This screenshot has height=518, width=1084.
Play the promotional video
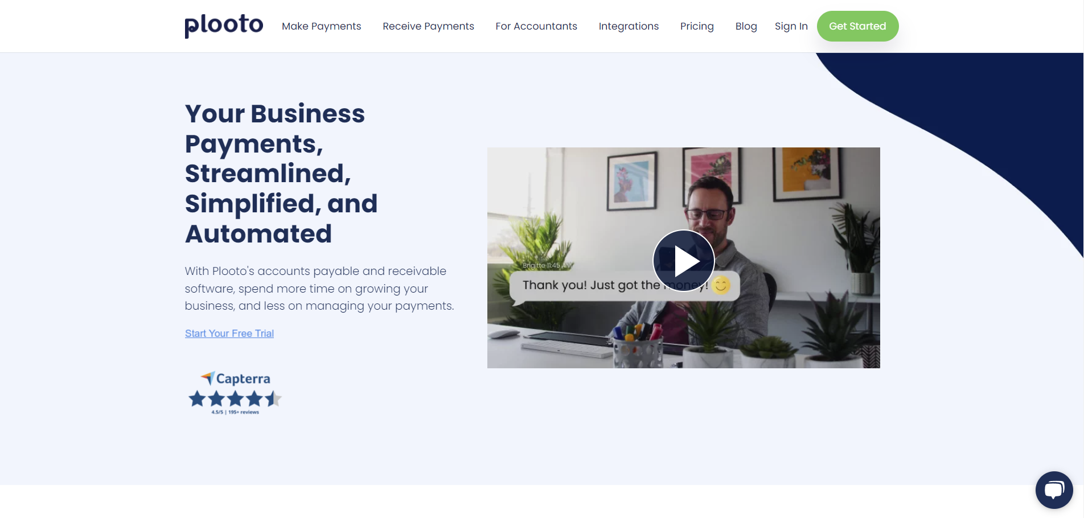coord(684,261)
